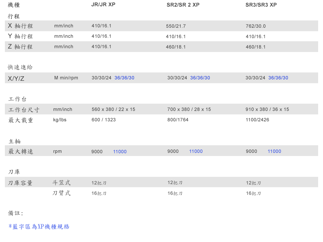This screenshot has width=323, height=242.
Task: Click 16把刀 value under SR3
Action: pyautogui.click(x=254, y=193)
